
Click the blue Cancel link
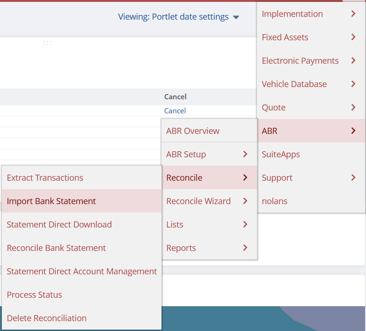(175, 111)
